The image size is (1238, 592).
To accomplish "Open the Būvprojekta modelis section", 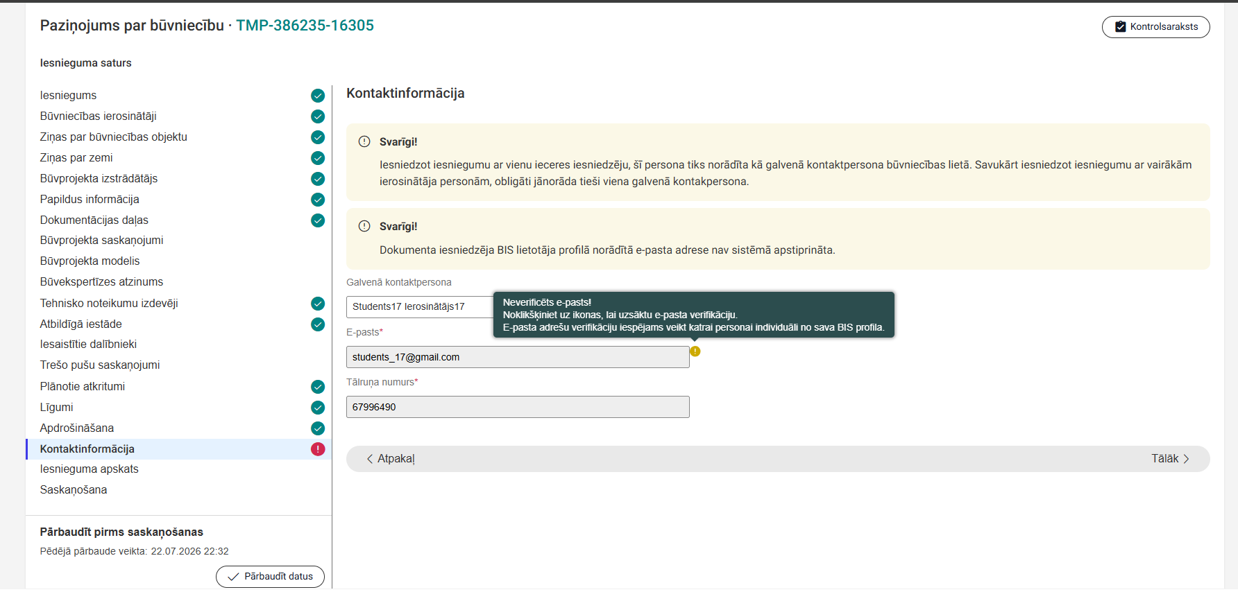I will [x=90, y=261].
